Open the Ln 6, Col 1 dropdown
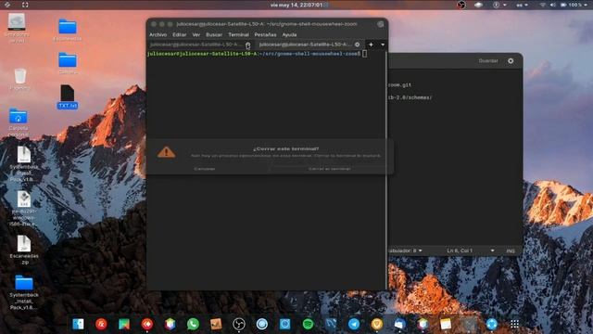 [470, 250]
